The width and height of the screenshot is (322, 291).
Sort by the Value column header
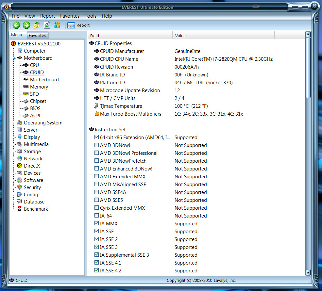click(223, 36)
